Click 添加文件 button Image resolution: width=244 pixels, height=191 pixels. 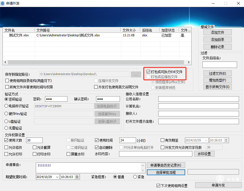[217, 32]
